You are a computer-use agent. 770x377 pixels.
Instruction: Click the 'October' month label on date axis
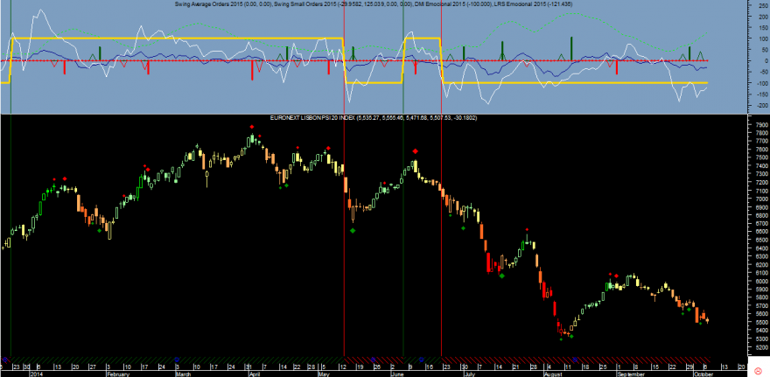[704, 374]
